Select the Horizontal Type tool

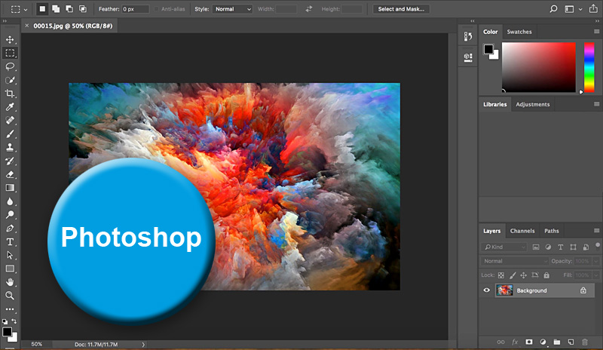[x=11, y=241]
